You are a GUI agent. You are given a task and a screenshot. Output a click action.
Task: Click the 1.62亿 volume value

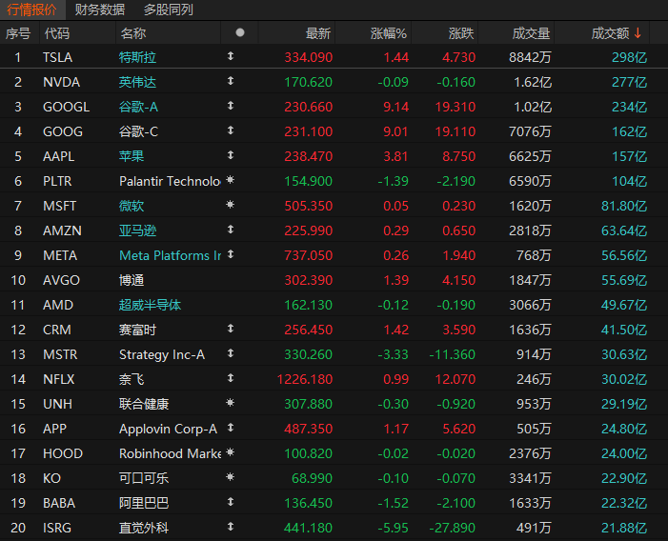coord(533,82)
